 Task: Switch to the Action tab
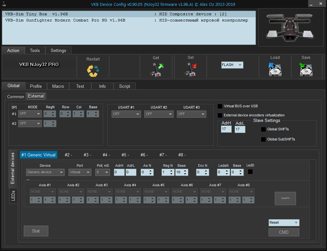tap(13, 50)
